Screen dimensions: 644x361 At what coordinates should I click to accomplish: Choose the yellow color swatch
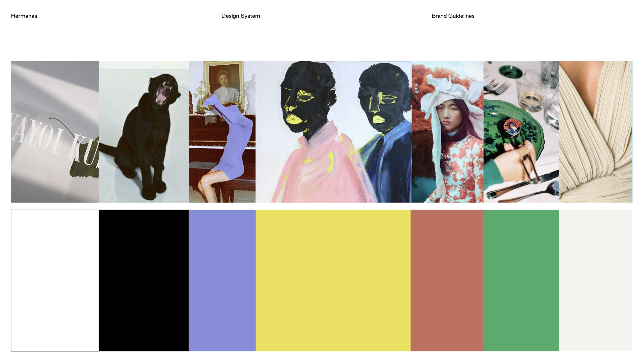pyautogui.click(x=333, y=280)
